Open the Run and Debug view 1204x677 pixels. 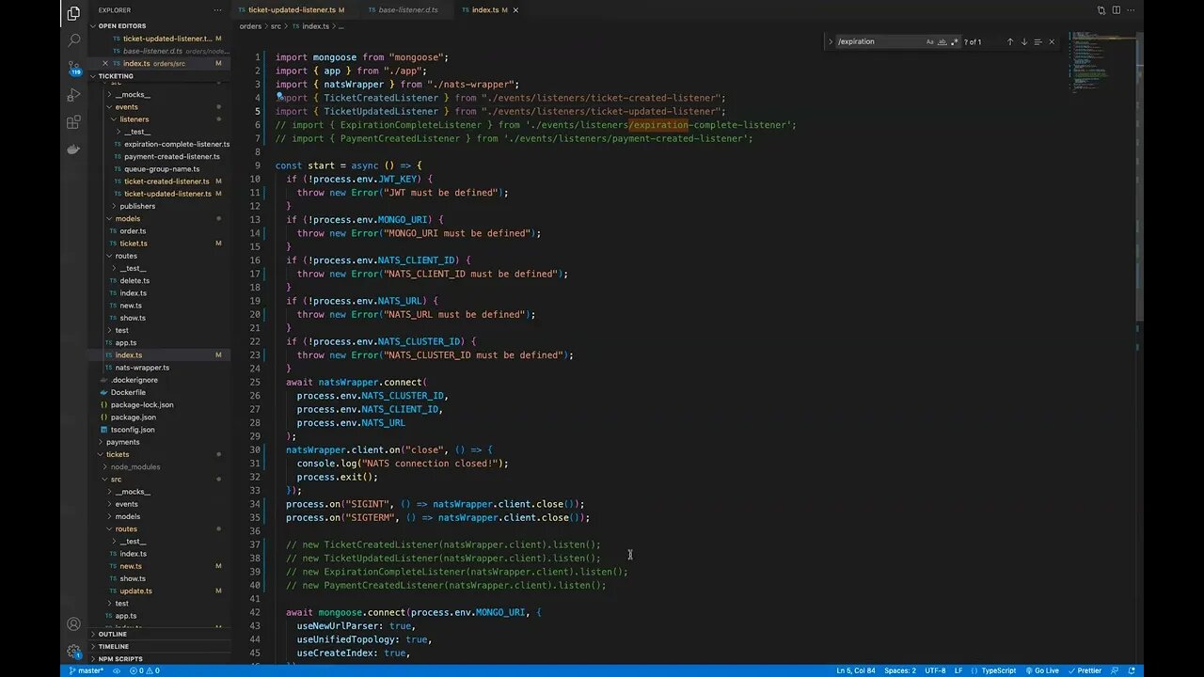pyautogui.click(x=73, y=95)
